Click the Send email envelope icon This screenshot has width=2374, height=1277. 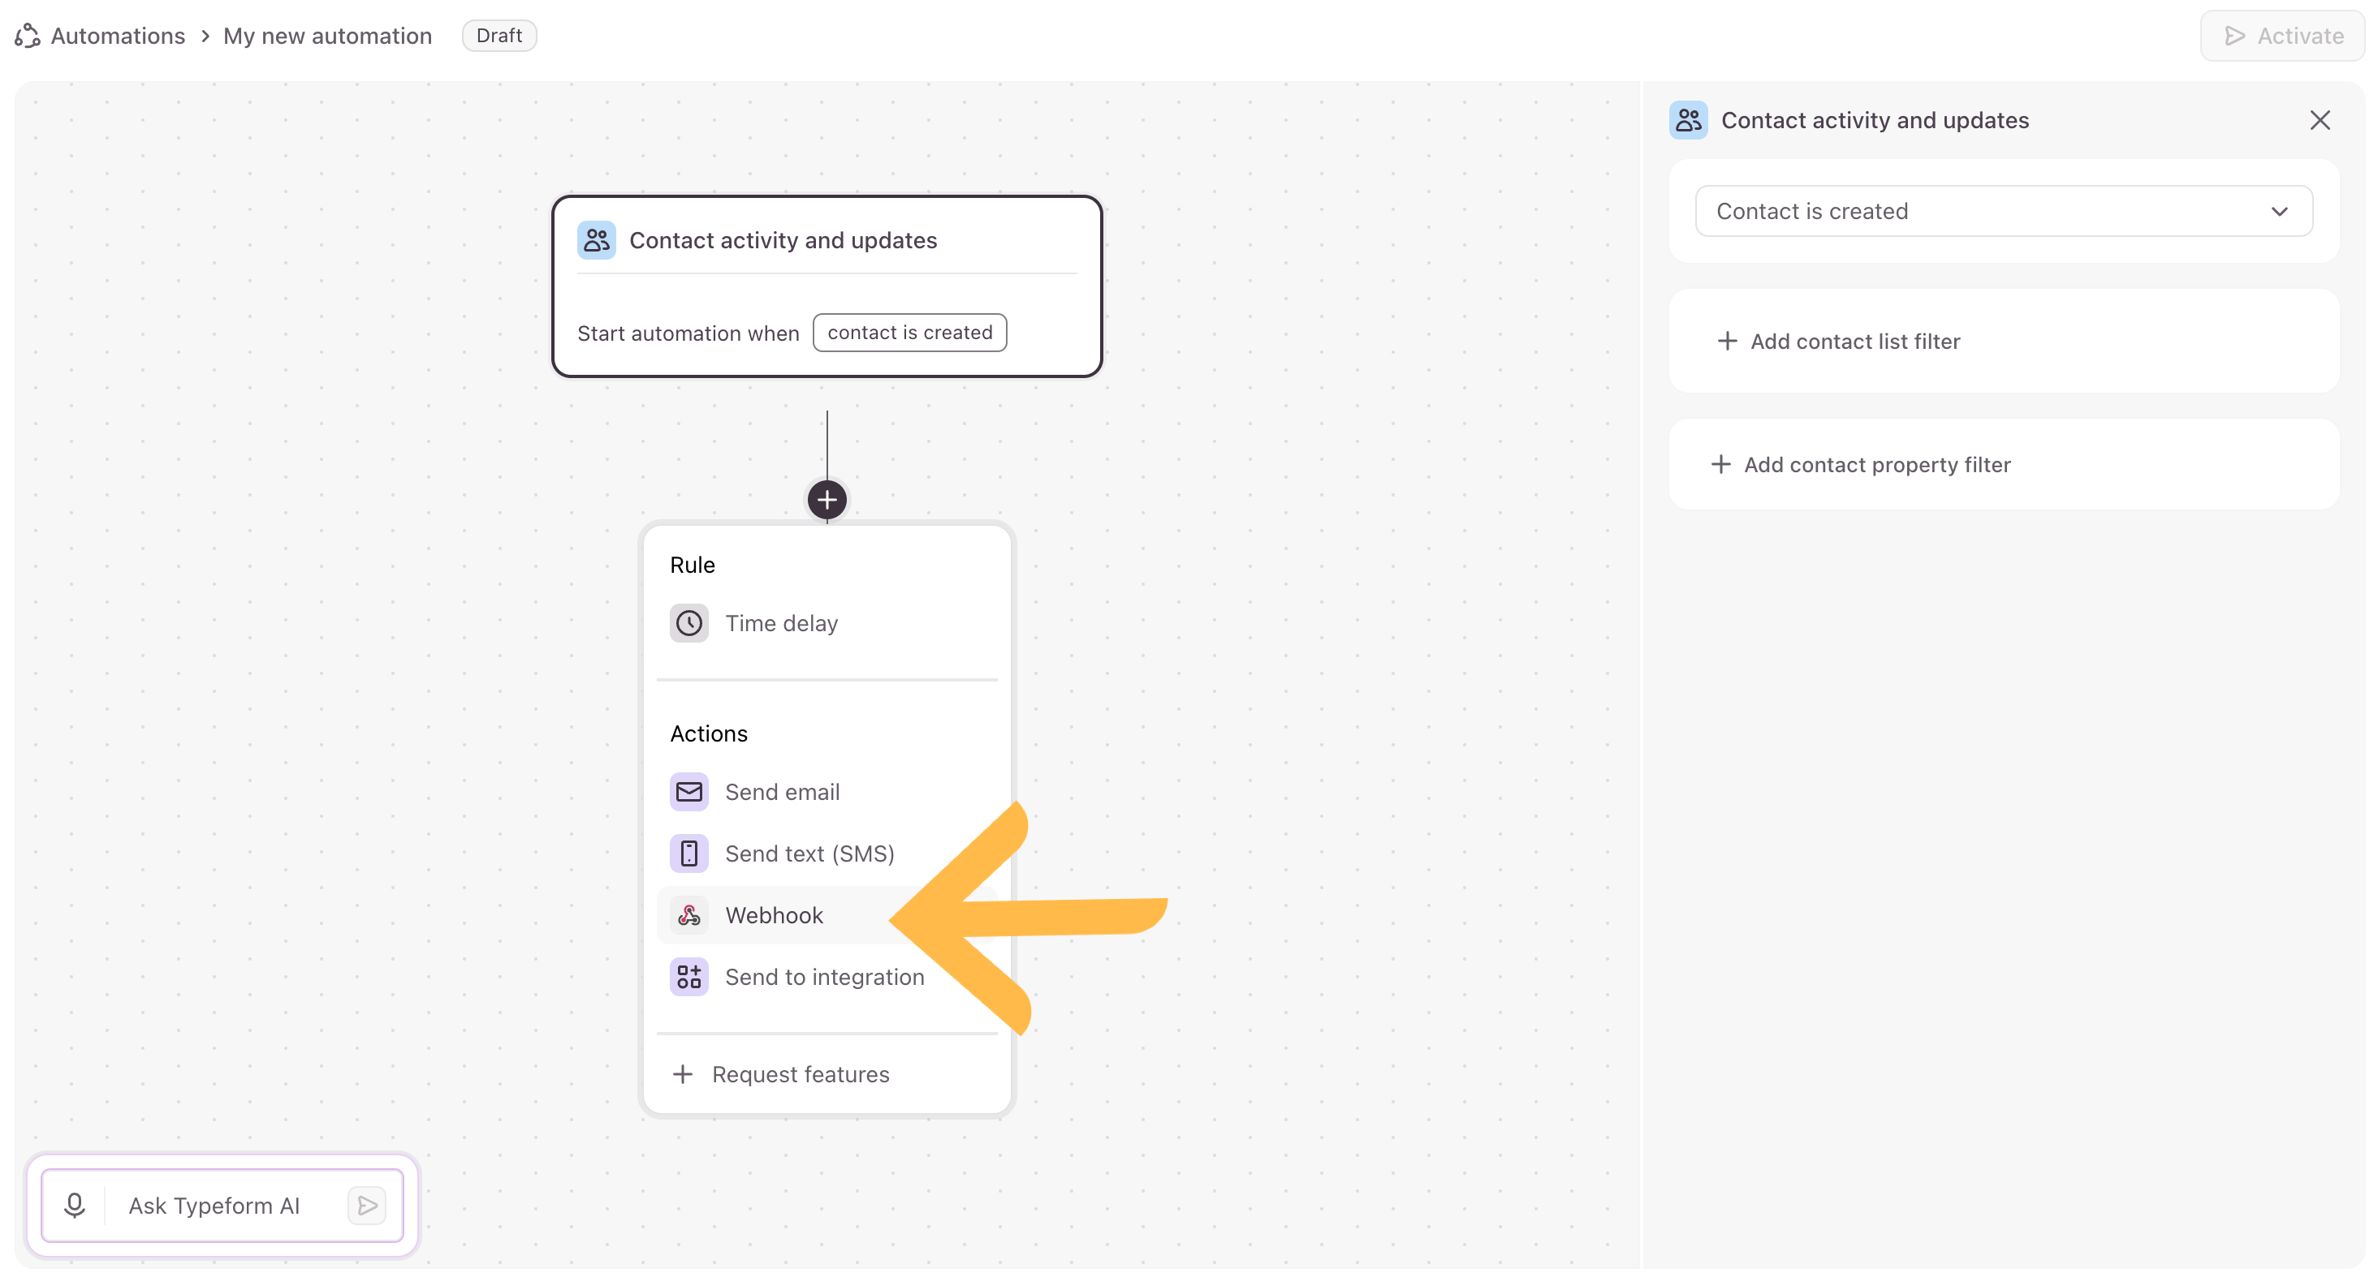(x=688, y=792)
